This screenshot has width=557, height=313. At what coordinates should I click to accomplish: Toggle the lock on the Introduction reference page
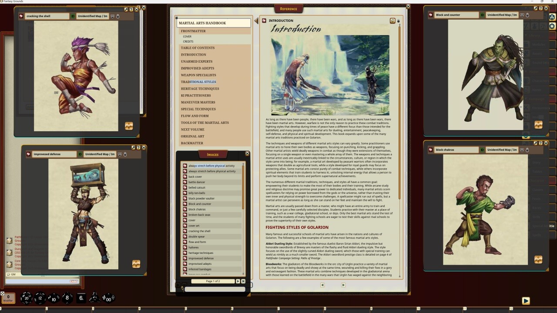tap(399, 21)
